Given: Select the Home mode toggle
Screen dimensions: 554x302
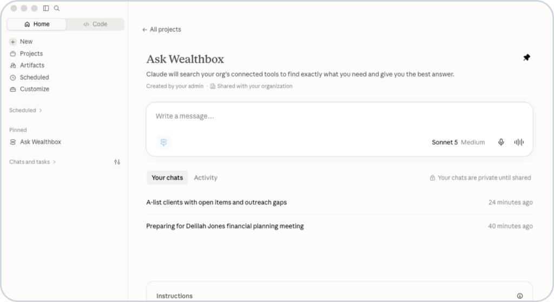Looking at the screenshot, I should 37,24.
